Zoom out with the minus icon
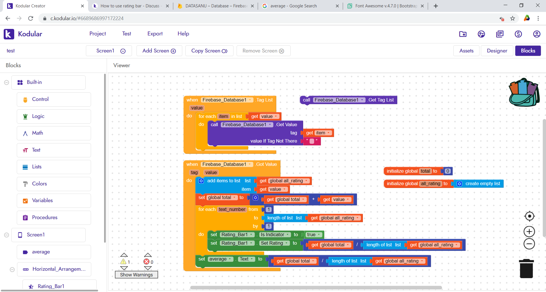The width and height of the screenshot is (546, 292). point(529,244)
